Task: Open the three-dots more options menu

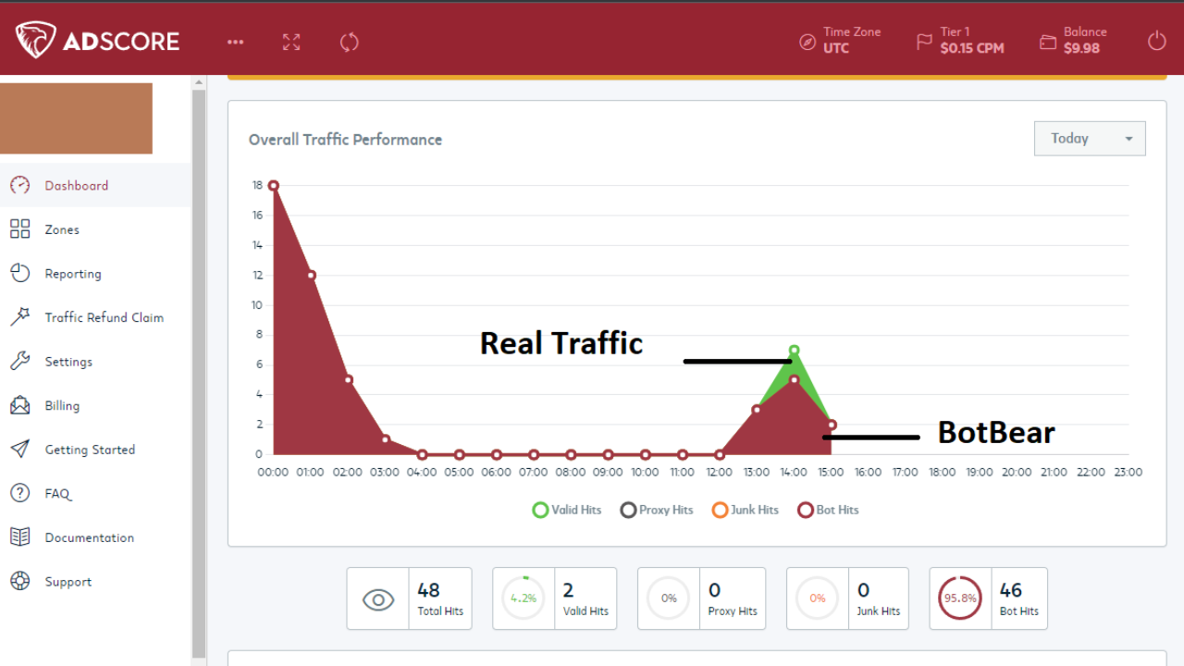Action: [236, 42]
